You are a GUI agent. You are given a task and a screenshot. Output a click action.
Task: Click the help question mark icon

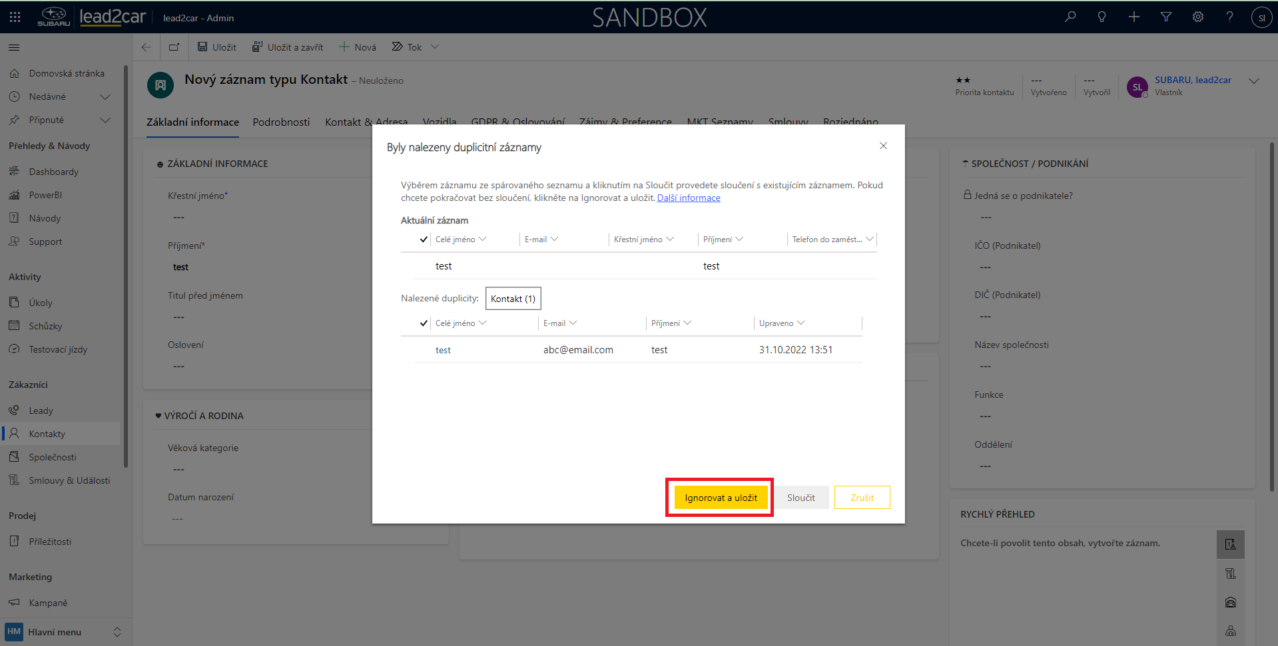point(1229,17)
